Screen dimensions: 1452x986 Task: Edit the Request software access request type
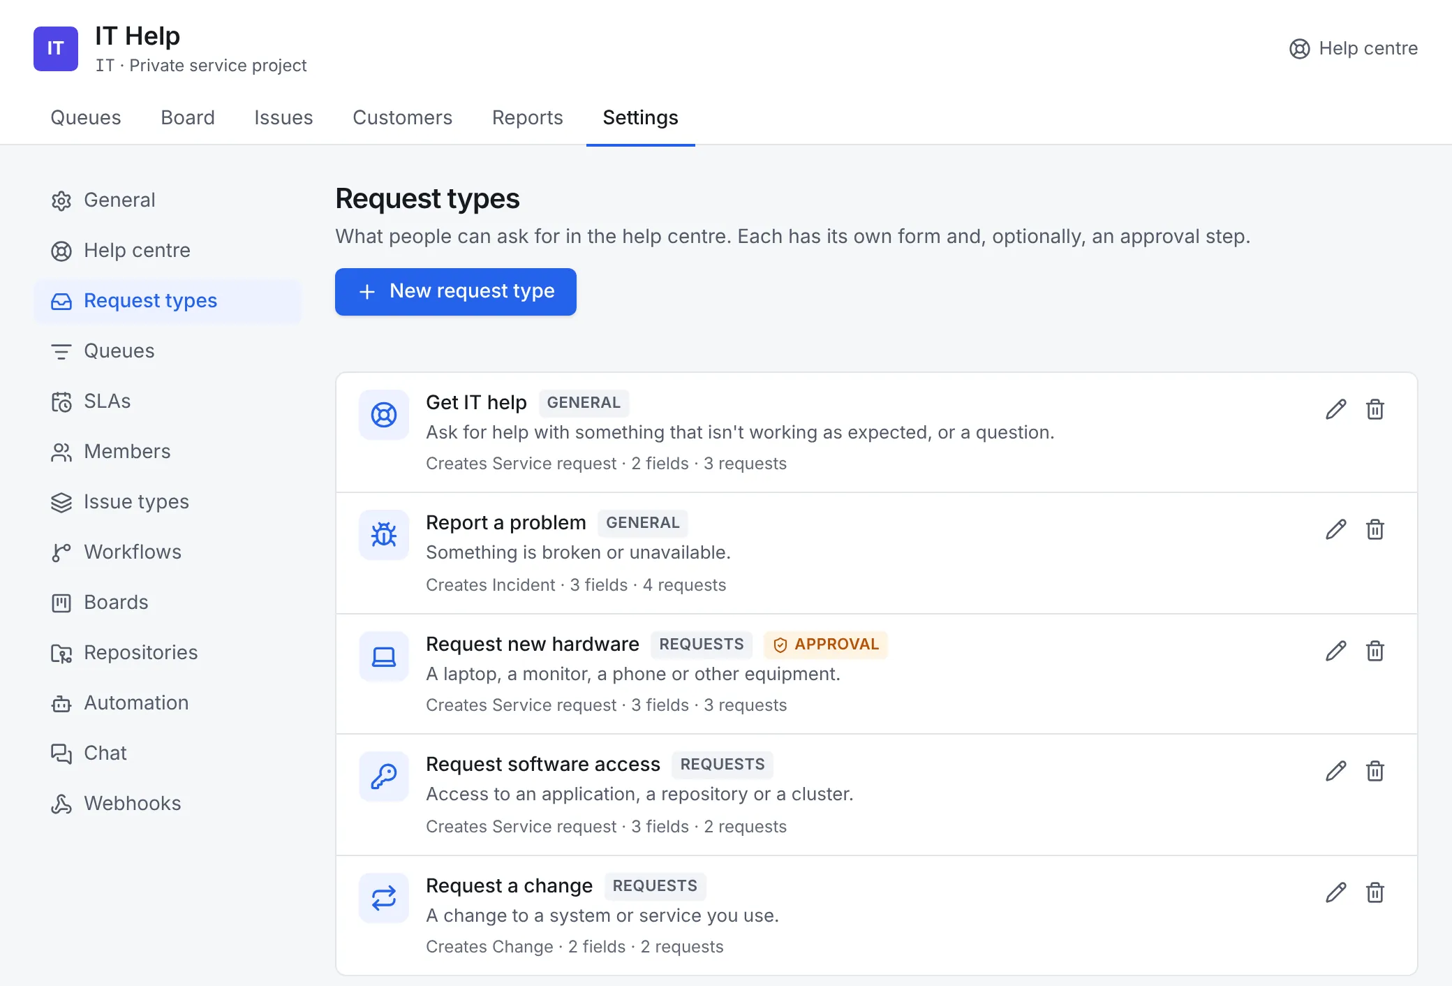point(1335,771)
